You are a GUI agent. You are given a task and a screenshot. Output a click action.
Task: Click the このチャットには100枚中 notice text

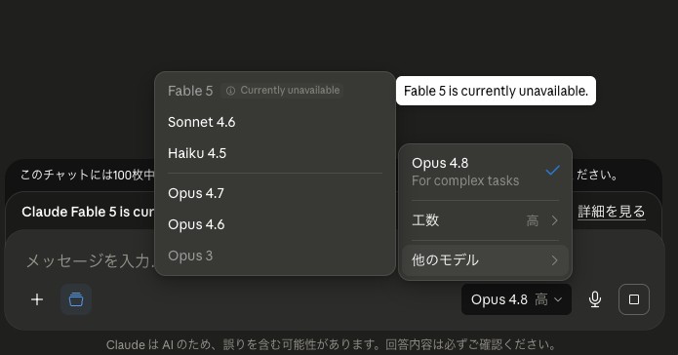(88, 175)
